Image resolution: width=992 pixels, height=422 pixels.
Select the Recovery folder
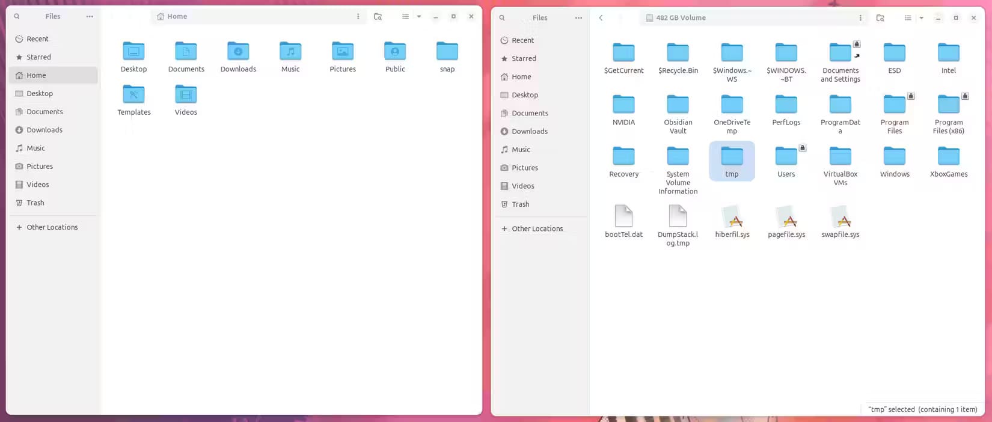pos(623,162)
